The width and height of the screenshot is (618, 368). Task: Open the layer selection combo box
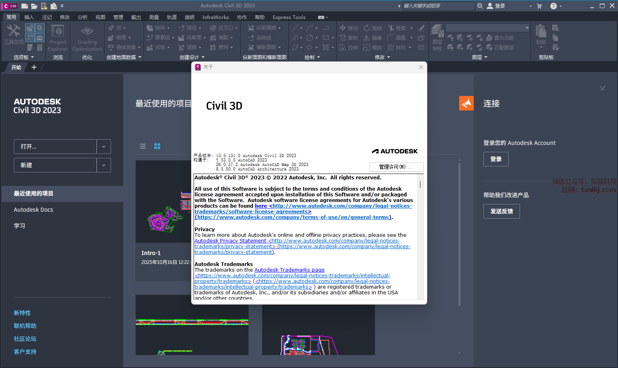tap(488, 28)
